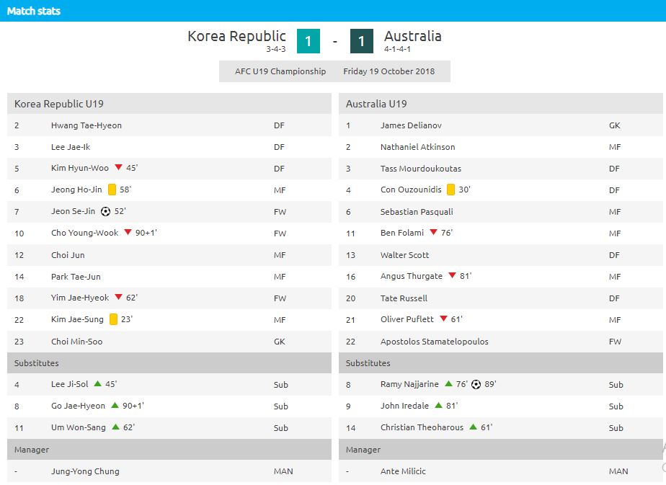Click yellow card icon next to Kim Jae-Sung

[x=113, y=319]
